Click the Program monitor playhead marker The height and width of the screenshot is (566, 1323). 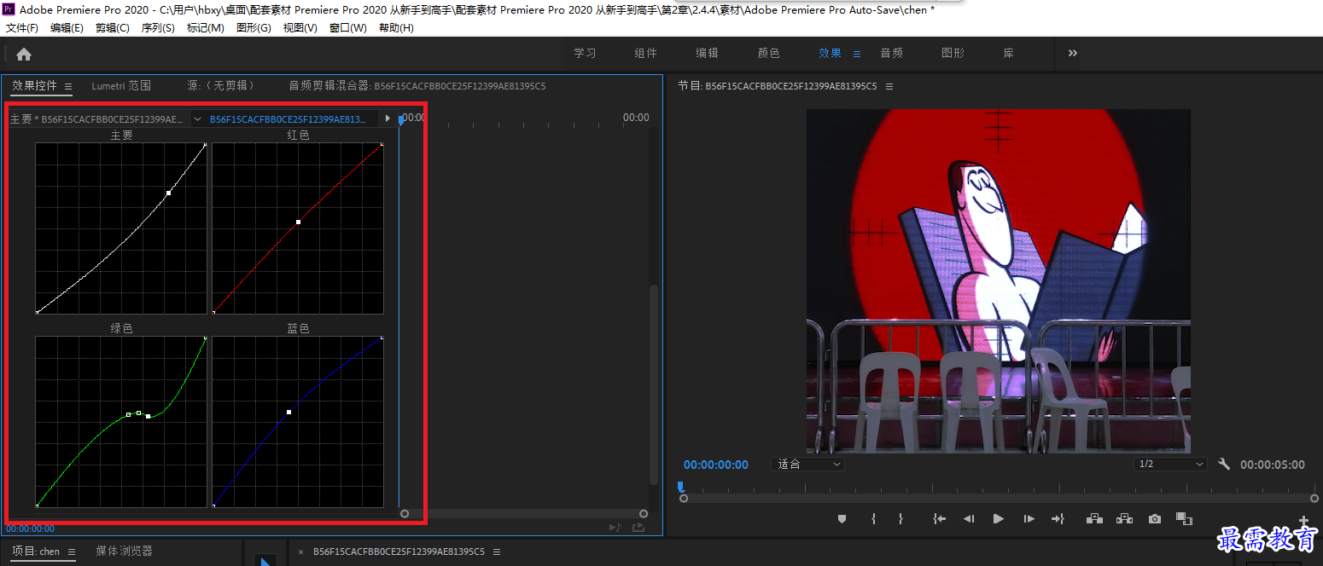(680, 487)
